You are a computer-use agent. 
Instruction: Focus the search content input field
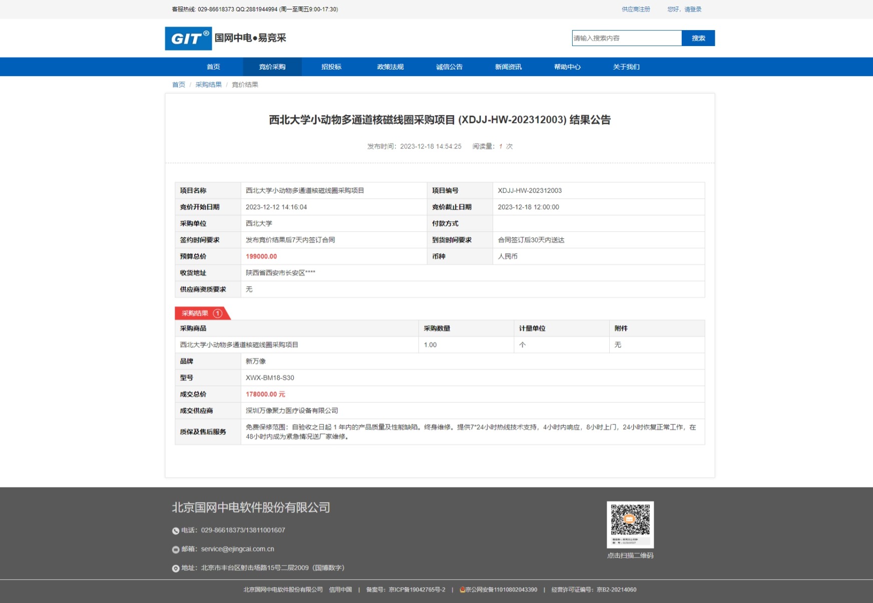coord(626,38)
